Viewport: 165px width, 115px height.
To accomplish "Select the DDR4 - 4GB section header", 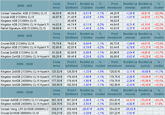I will point(25,6).
